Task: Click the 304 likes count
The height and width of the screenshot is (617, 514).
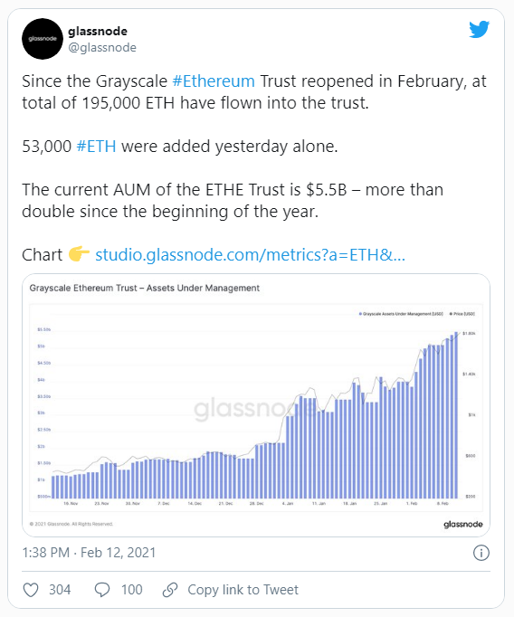Action: click(x=60, y=590)
